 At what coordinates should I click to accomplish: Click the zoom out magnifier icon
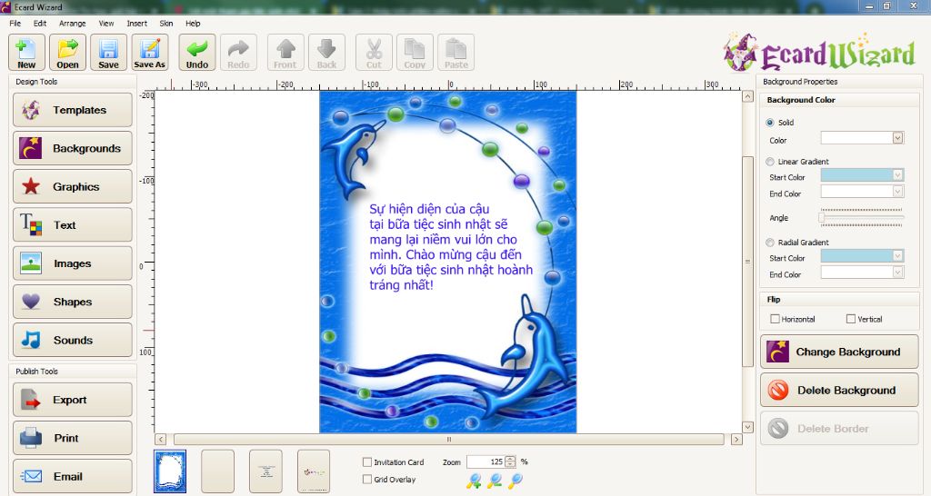[494, 481]
